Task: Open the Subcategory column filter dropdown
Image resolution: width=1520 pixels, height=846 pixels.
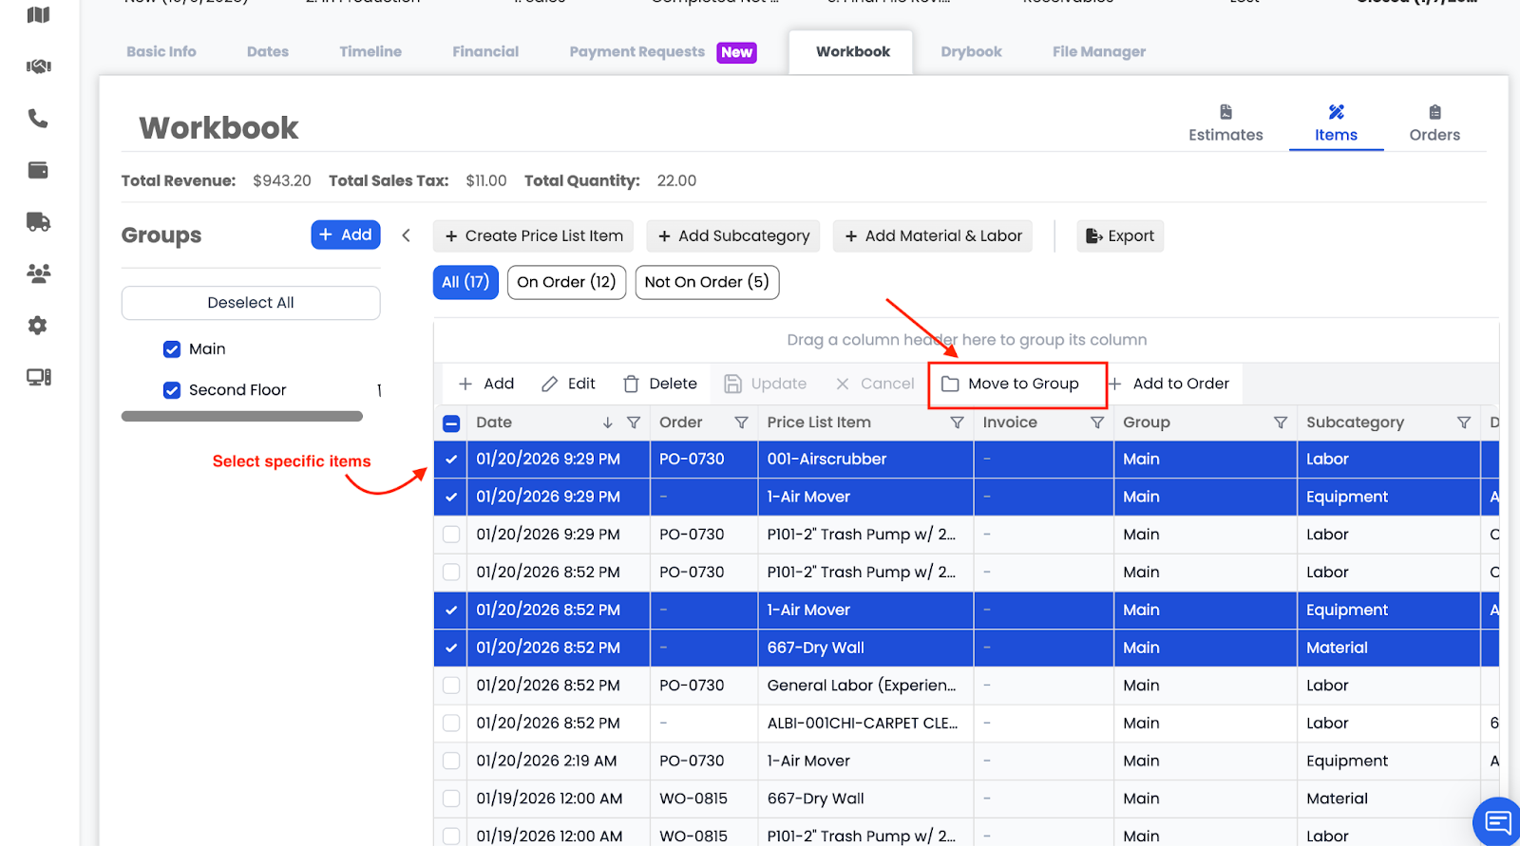Action: 1463,423
